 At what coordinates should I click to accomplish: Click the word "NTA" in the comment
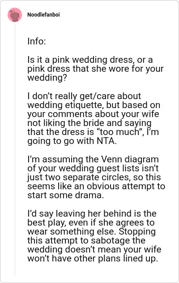[107, 141]
